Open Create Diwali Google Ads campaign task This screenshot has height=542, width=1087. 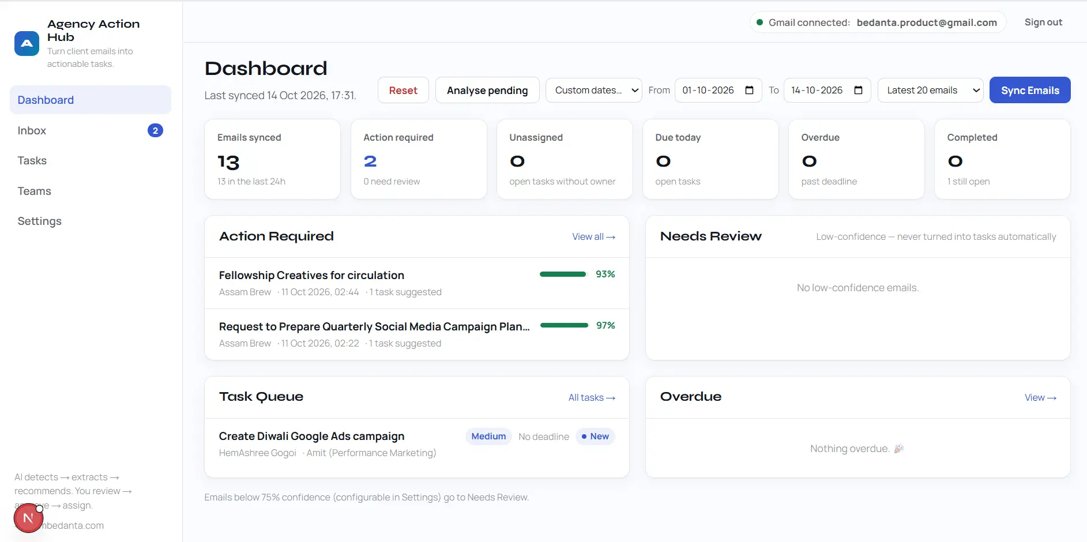point(417,444)
